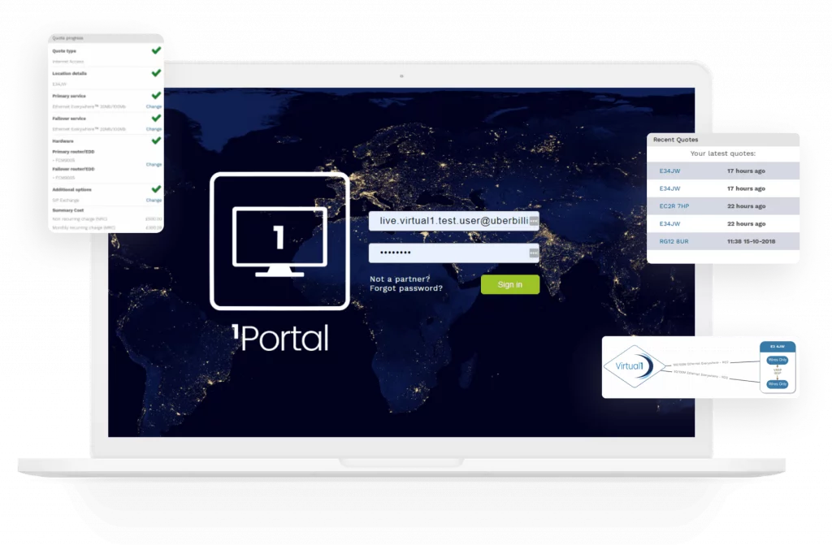Click the 1Portal monitor logo icon
Image resolution: width=832 pixels, height=545 pixels.
pyautogui.click(x=279, y=241)
